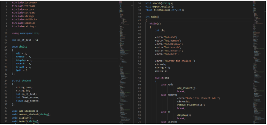Click the 'int main()' line
This screenshot has width=267, height=125.
click(x=152, y=17)
